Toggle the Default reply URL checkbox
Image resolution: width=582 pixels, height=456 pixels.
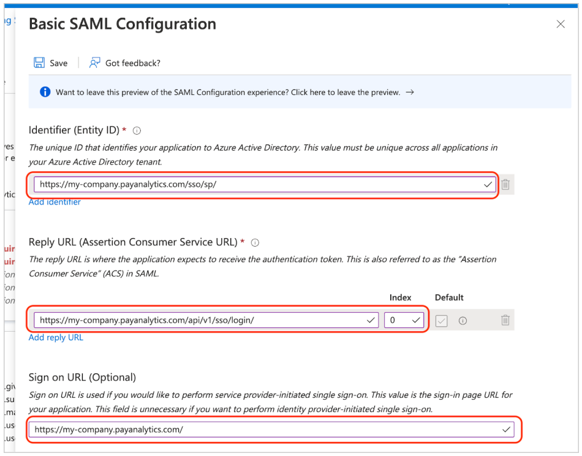pos(441,320)
